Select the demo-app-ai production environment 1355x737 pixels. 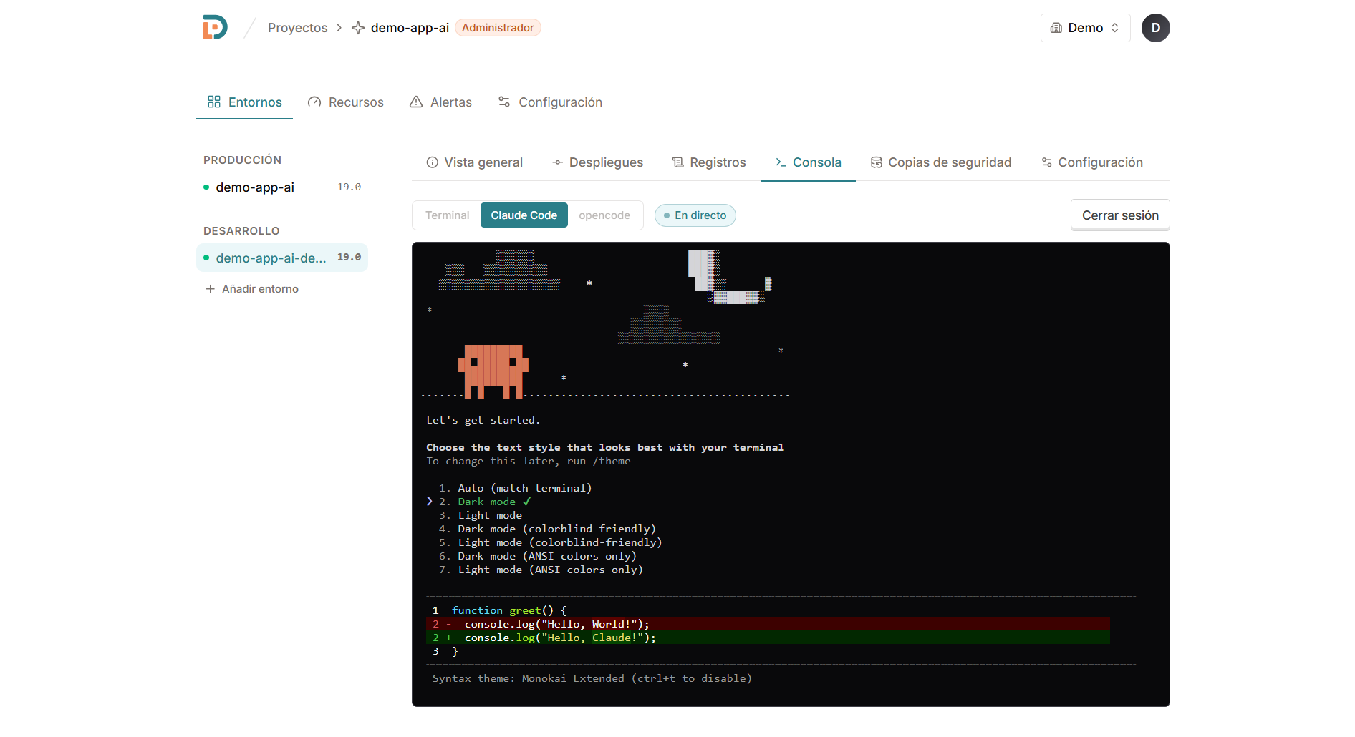pos(282,187)
